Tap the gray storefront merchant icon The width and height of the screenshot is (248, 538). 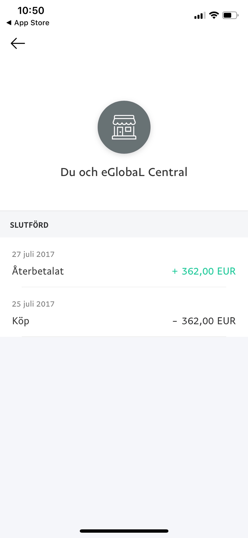124,127
